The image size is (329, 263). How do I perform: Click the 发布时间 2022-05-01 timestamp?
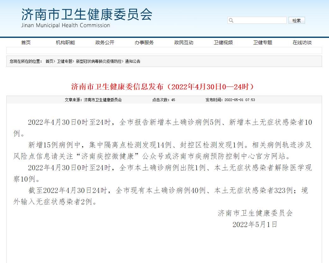(230, 100)
